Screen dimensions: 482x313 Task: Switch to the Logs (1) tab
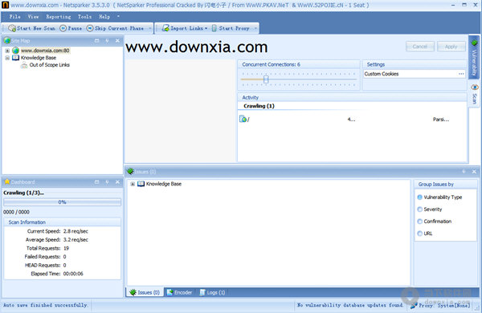pos(212,292)
